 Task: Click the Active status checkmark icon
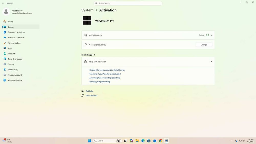pos(208,35)
